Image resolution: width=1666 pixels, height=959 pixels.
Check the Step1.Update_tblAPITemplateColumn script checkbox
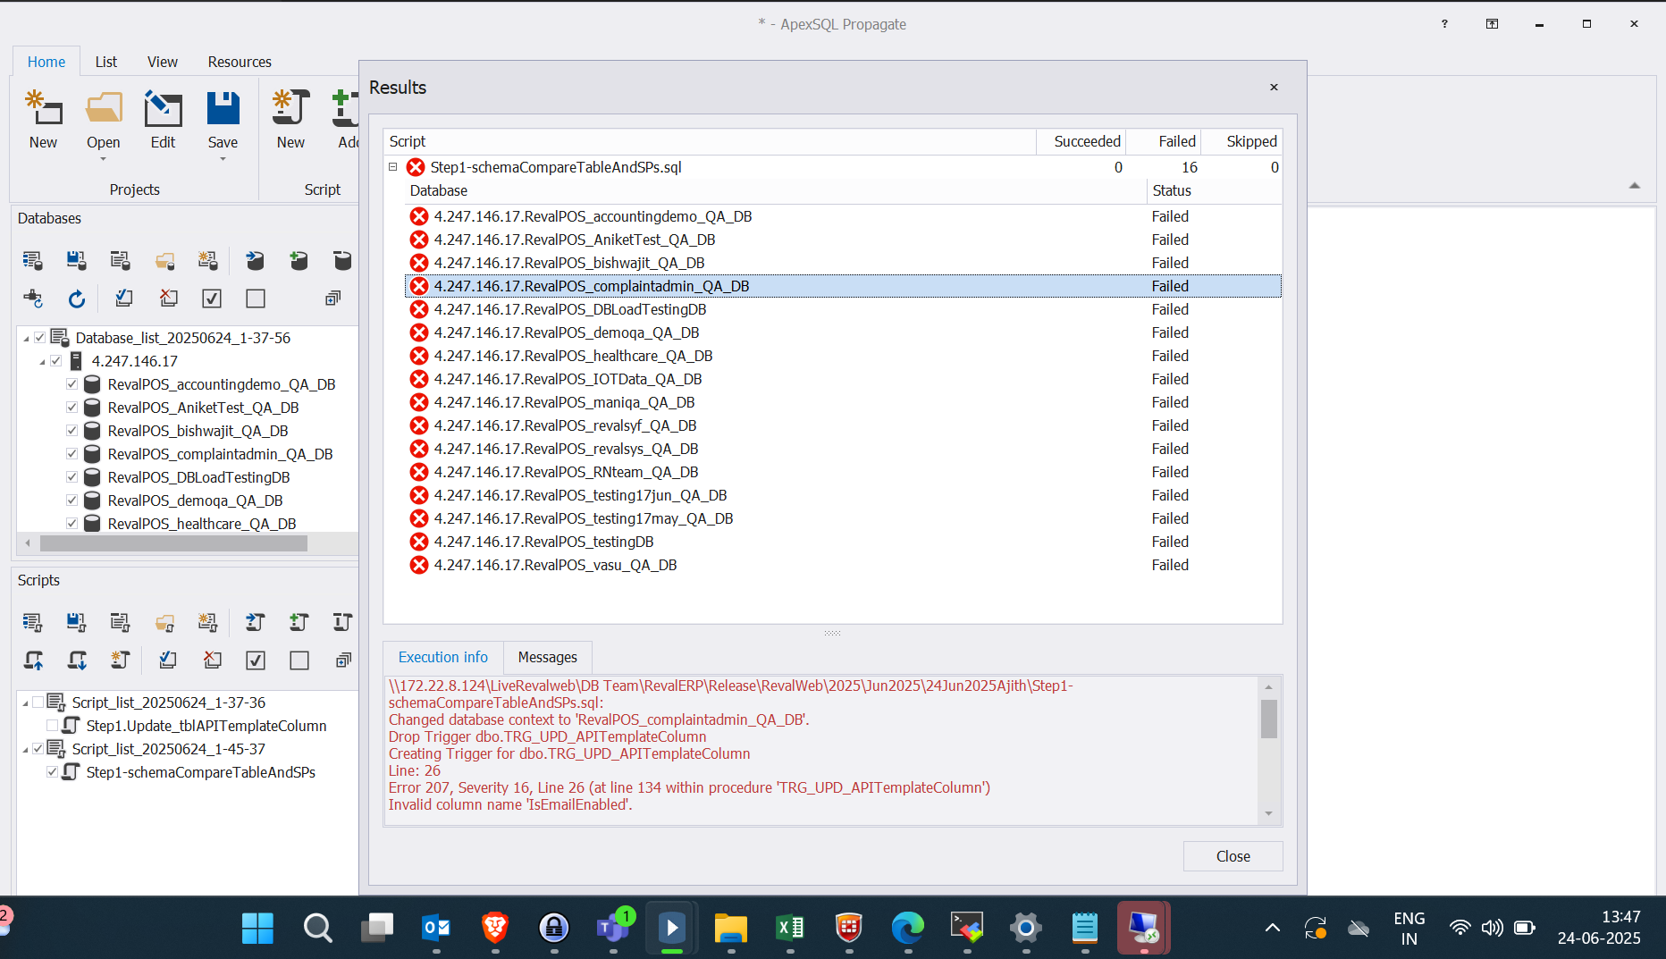tap(53, 726)
